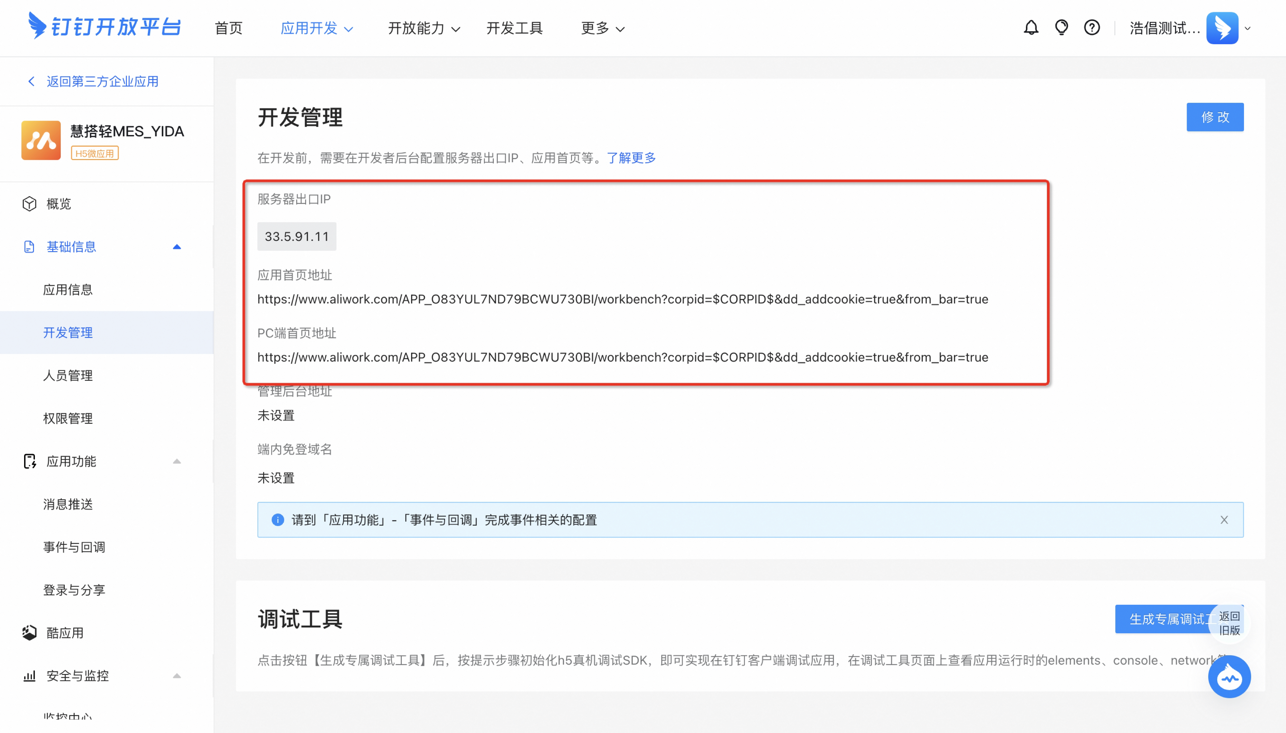Collapse the 基础信息 sidebar section
The image size is (1286, 733).
click(177, 247)
